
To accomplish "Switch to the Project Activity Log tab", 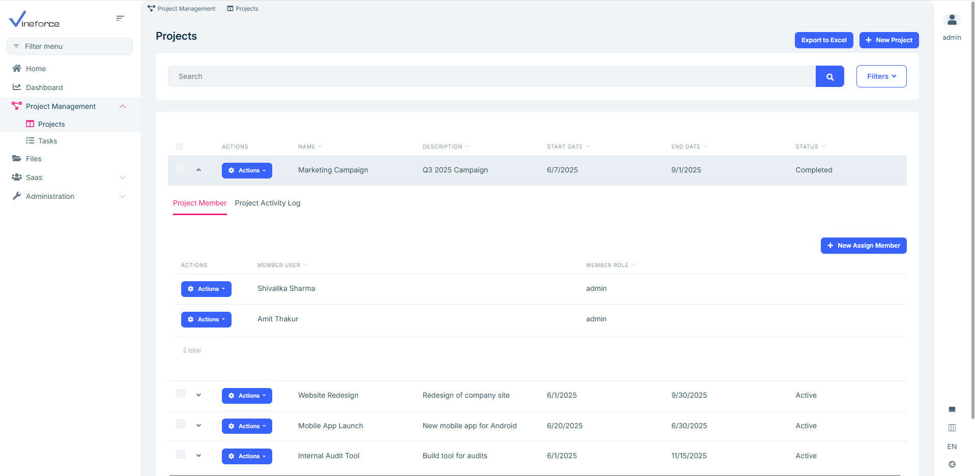I will (267, 203).
